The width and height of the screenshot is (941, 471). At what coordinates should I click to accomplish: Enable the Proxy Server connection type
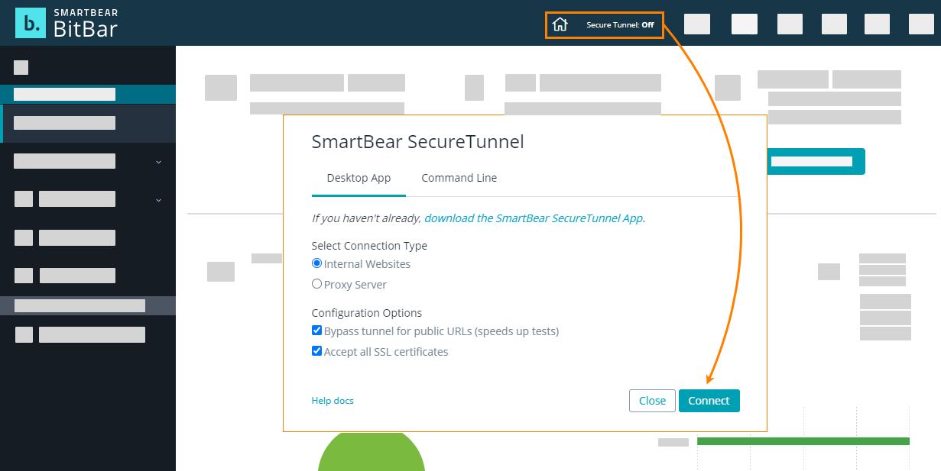coord(316,283)
